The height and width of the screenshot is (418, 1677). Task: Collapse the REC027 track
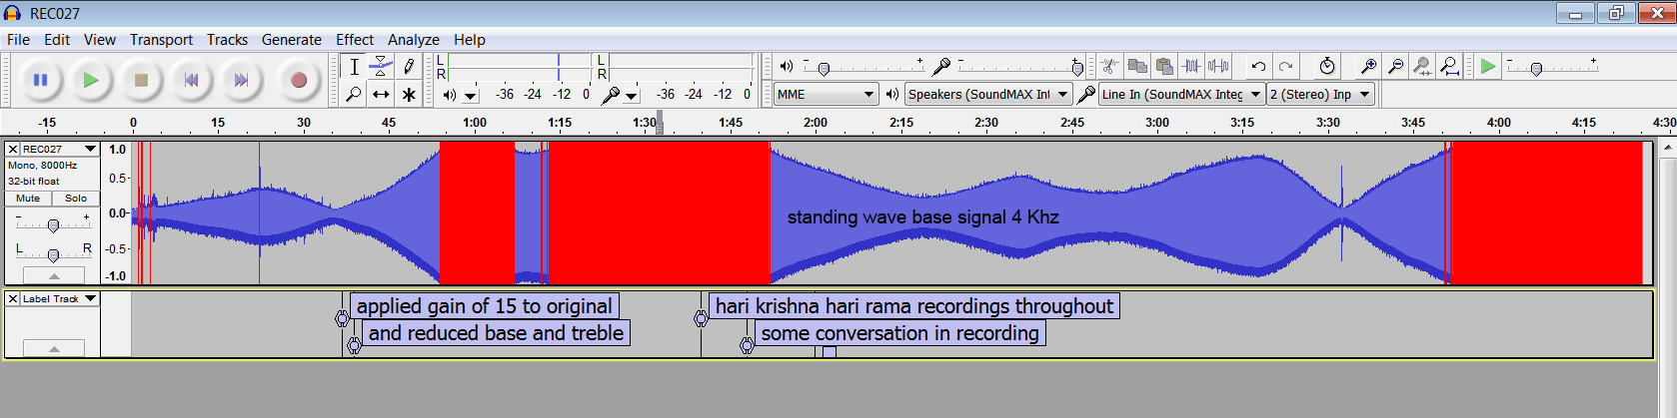click(x=53, y=275)
